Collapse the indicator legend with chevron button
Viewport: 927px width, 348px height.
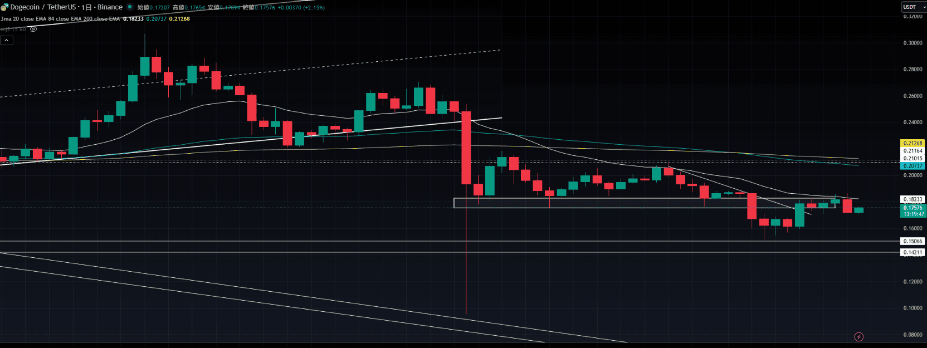point(7,40)
